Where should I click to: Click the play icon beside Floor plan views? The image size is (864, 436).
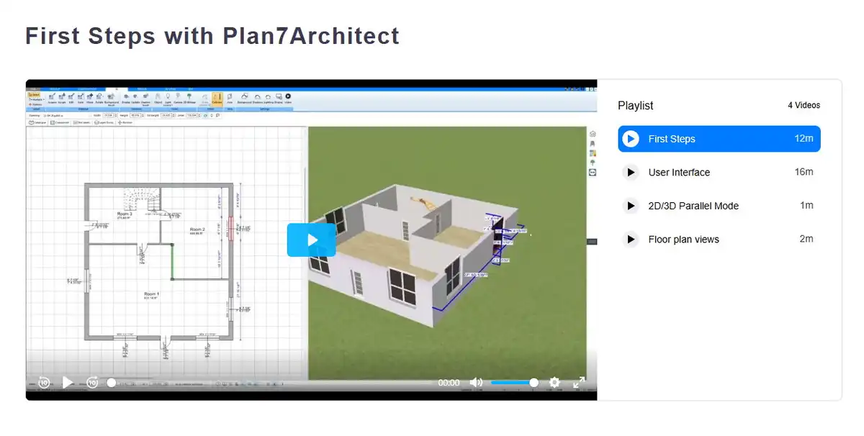point(631,240)
